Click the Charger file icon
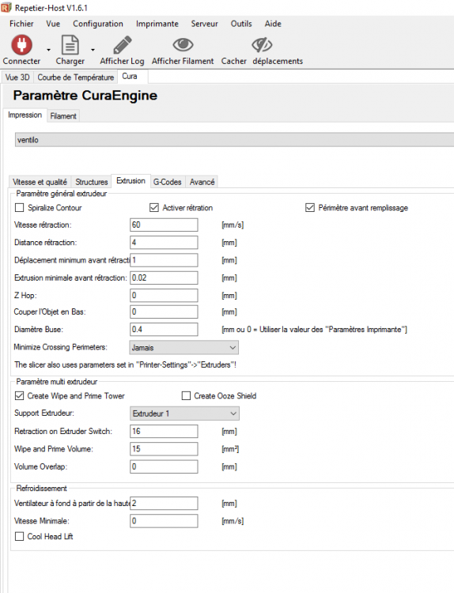The image size is (454, 593). (70, 44)
